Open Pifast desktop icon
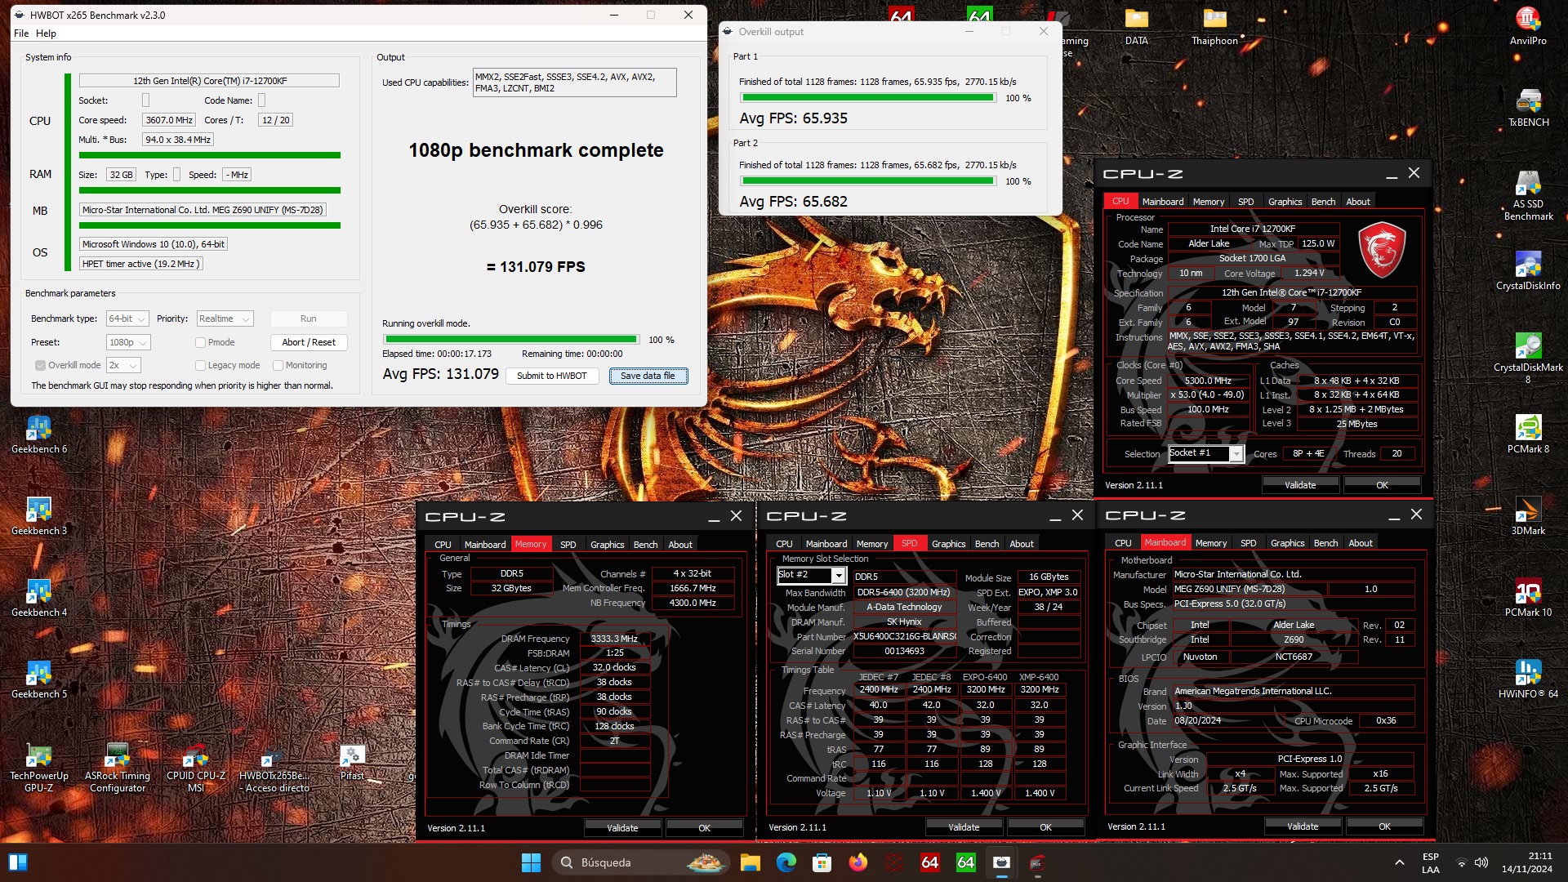The height and width of the screenshot is (882, 1568). [352, 762]
